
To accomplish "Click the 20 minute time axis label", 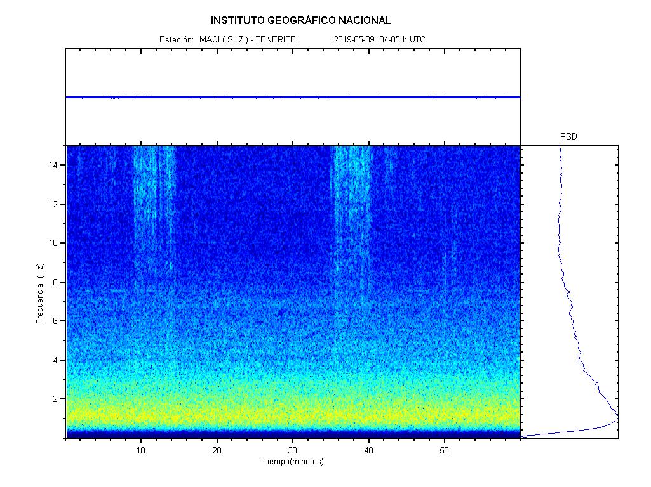I will tap(217, 450).
